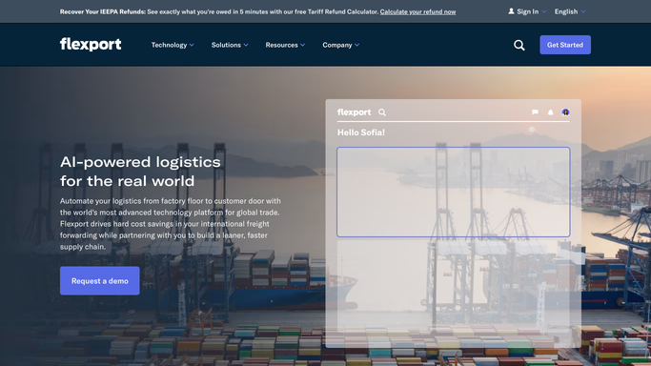The image size is (651, 366).
Task: Click the highlighted card in the dashboard preview
Action: (454, 192)
